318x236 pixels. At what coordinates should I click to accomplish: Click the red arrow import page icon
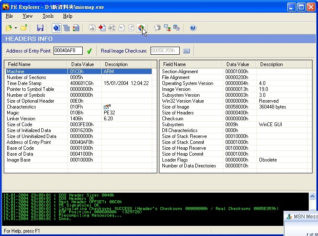coord(102,28)
